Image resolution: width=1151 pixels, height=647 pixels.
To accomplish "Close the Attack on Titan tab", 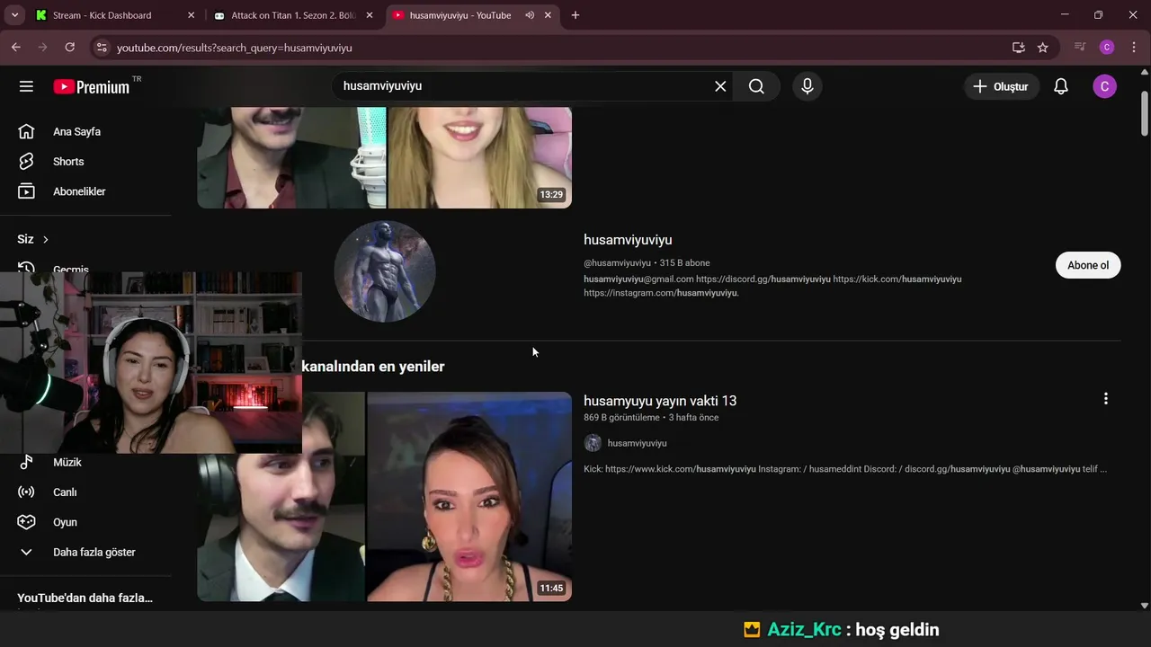I will coord(369,15).
